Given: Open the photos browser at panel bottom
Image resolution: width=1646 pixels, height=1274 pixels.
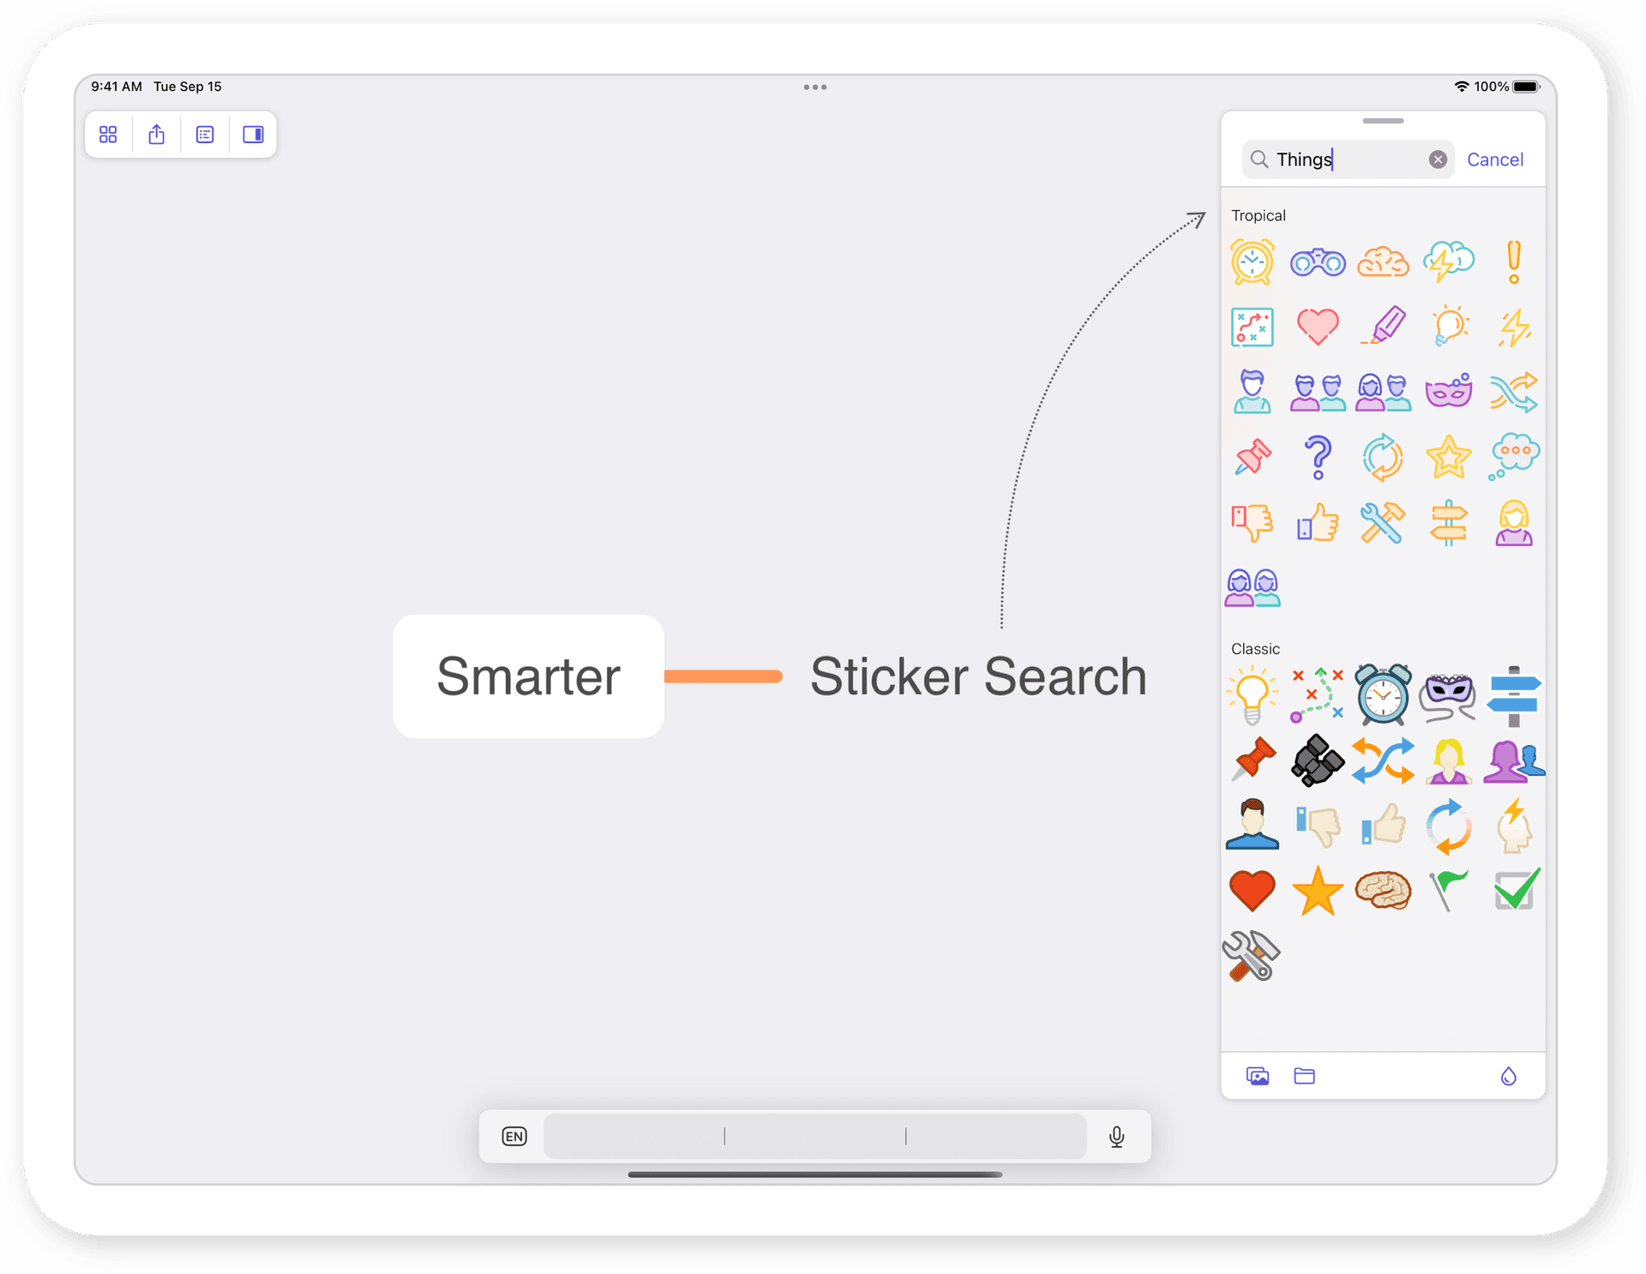Looking at the screenshot, I should coord(1258,1077).
